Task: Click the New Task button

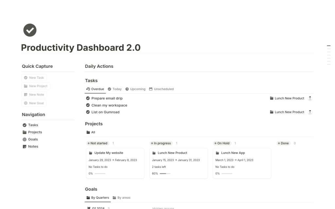Action: point(34,78)
